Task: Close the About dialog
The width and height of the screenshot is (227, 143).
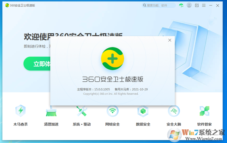Action: [x=170, y=40]
